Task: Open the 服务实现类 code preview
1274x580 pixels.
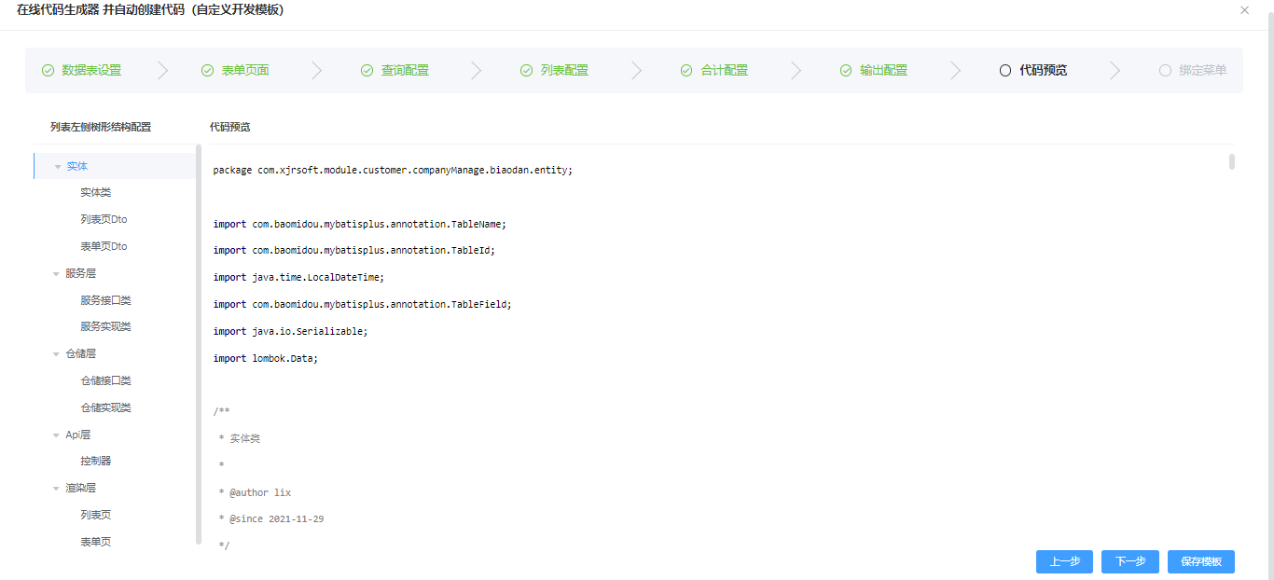Action: click(105, 327)
